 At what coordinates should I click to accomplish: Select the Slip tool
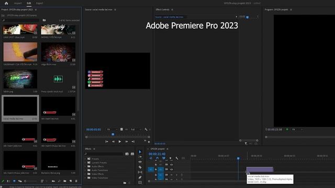point(140,172)
